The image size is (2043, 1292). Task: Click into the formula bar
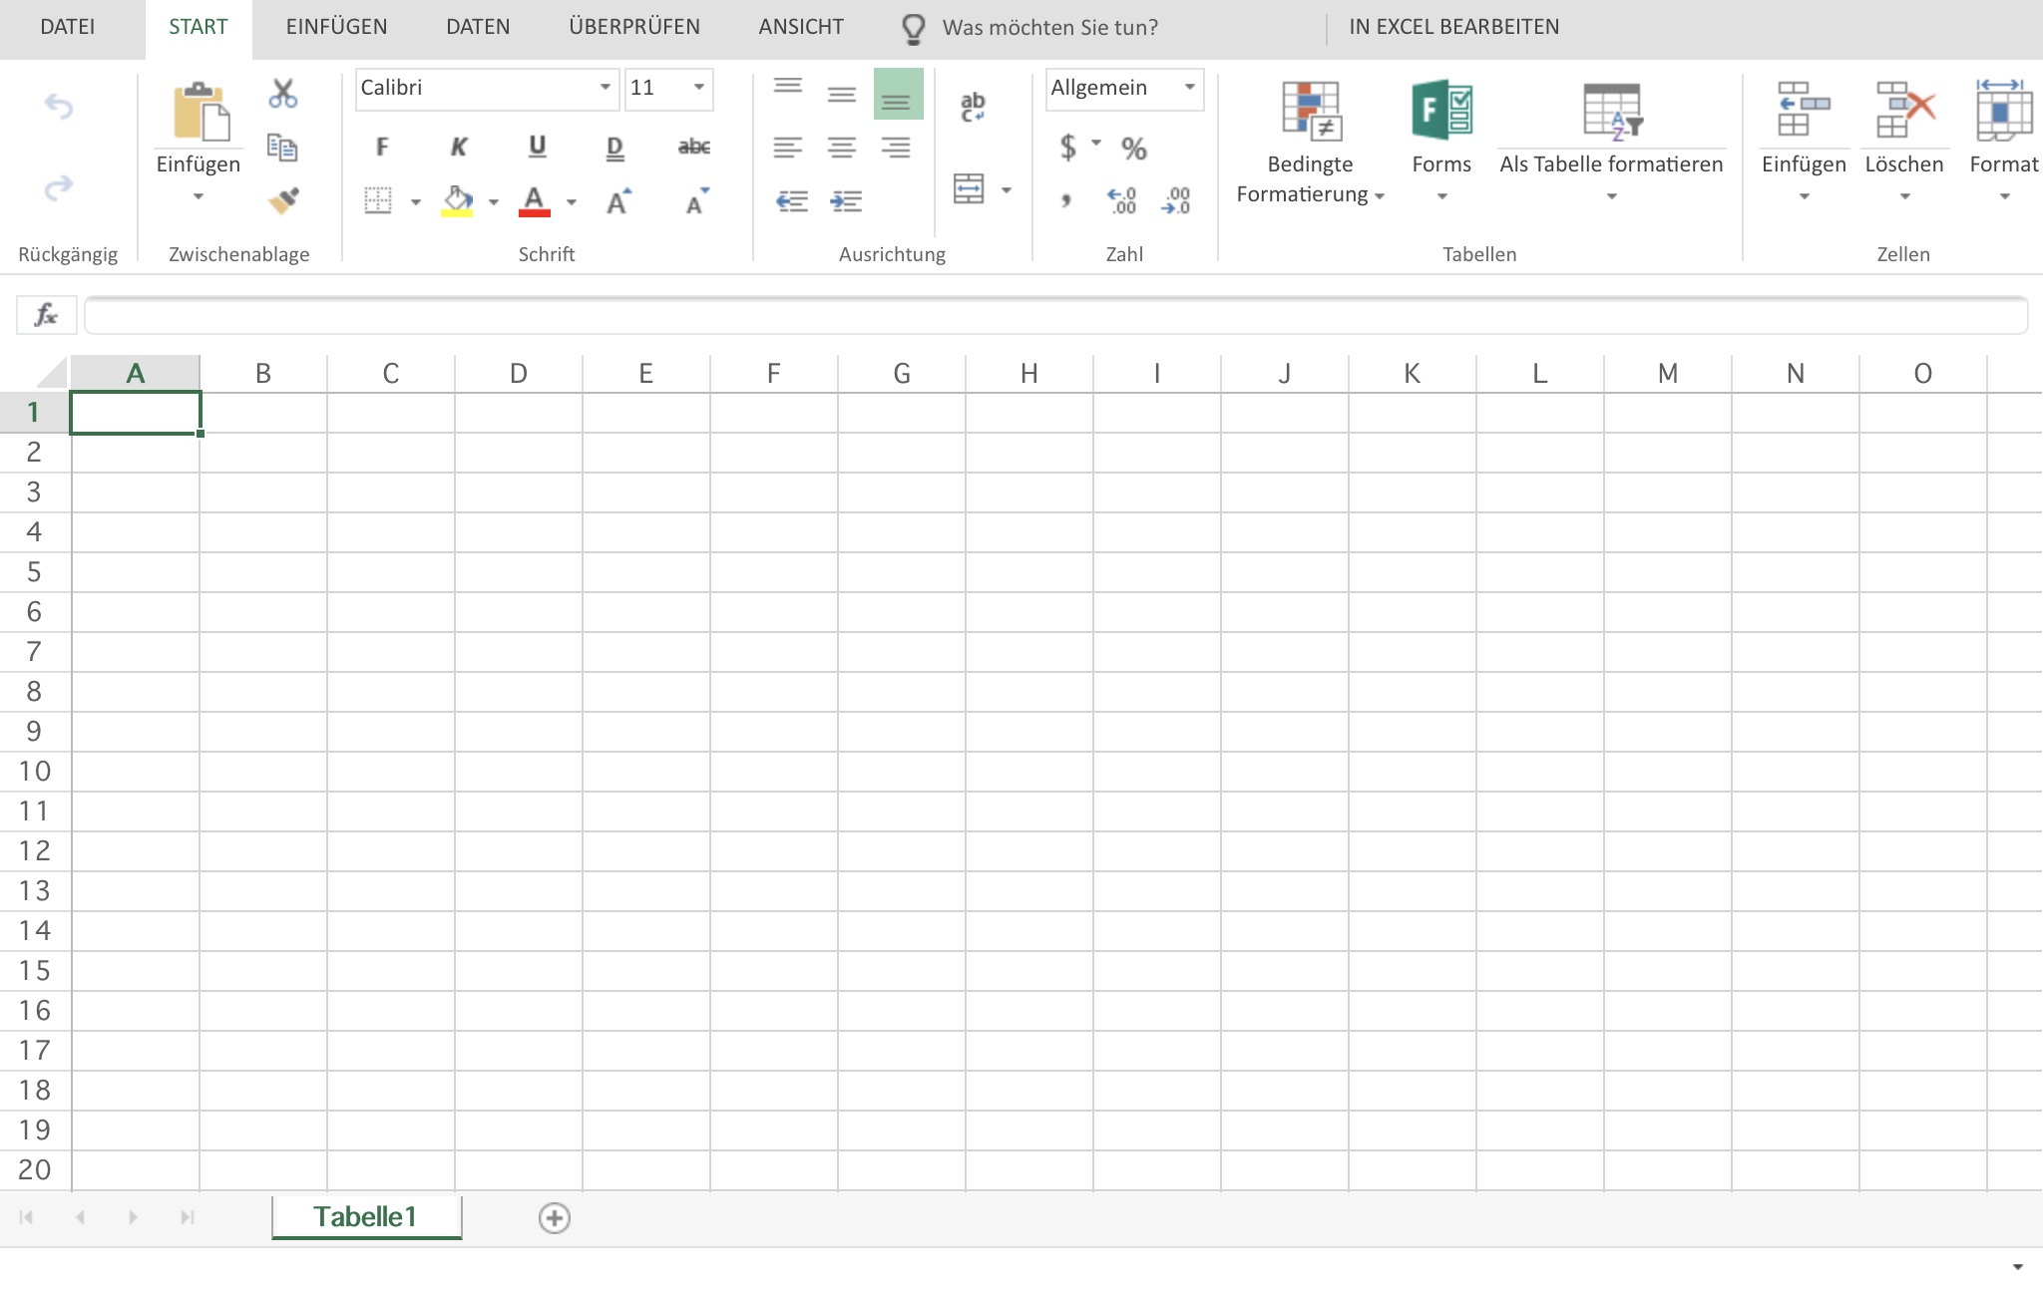point(1055,315)
